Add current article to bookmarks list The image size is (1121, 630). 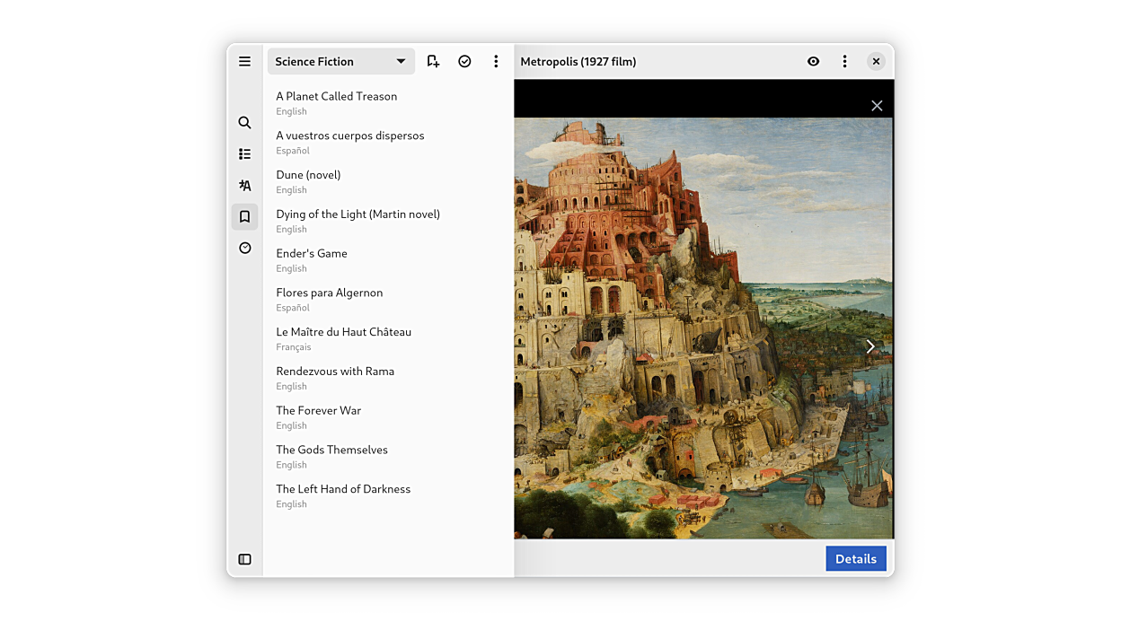[x=433, y=61]
